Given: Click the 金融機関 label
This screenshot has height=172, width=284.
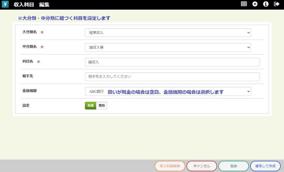Looking at the screenshot, I should pyautogui.click(x=30, y=91).
